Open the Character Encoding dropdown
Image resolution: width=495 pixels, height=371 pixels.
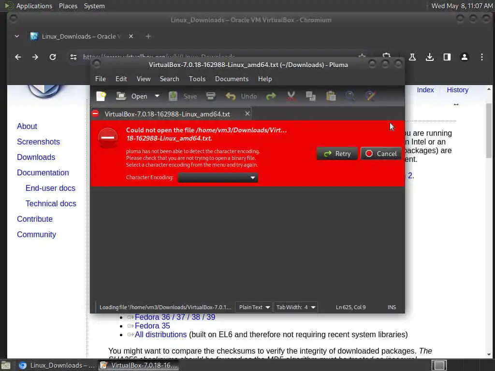tap(218, 178)
